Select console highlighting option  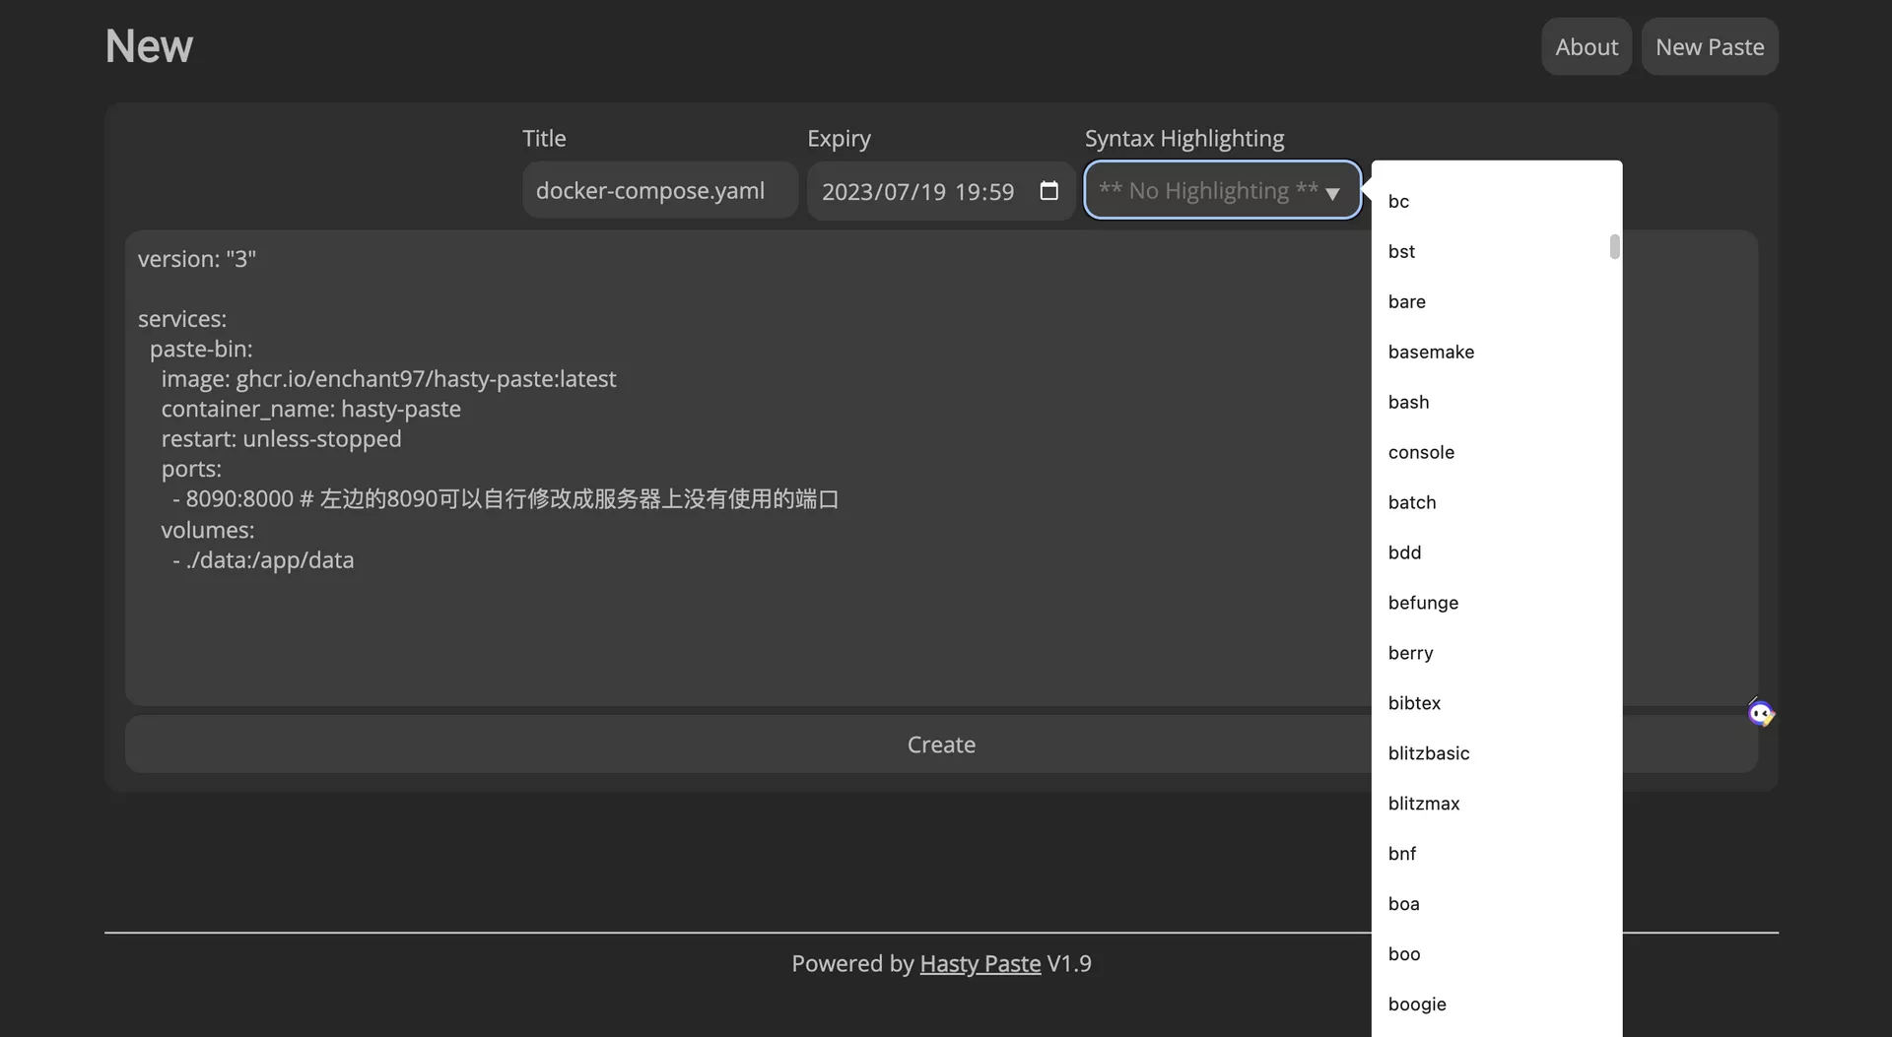click(1421, 452)
